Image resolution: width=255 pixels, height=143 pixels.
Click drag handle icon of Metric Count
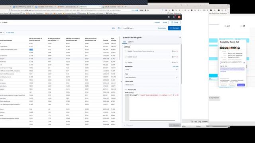(x=175, y=57)
